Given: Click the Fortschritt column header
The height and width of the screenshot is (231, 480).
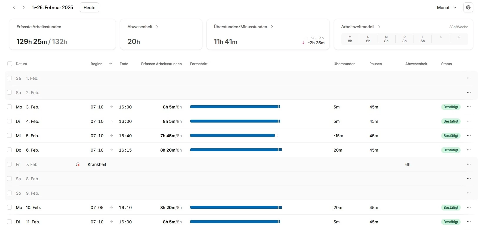Looking at the screenshot, I should pos(199,64).
